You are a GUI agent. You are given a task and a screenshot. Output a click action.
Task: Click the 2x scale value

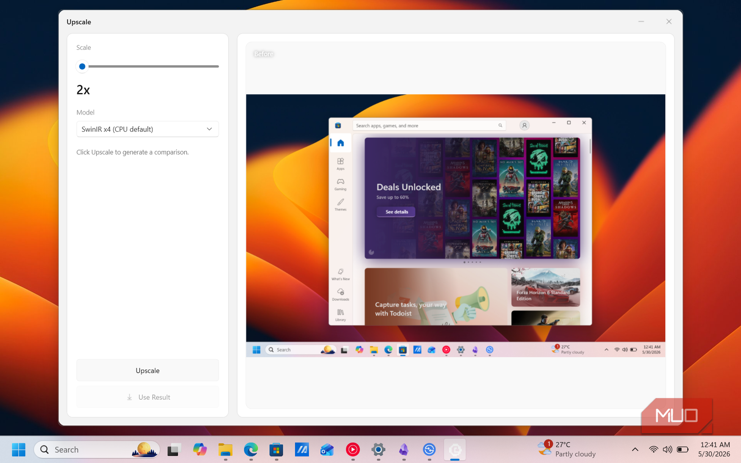[x=83, y=90]
